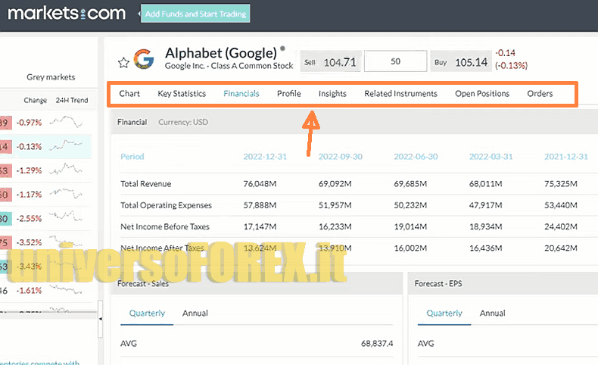Image resolution: width=598 pixels, height=365 pixels.
Task: Click Add Funds and Start Trading
Action: [195, 14]
